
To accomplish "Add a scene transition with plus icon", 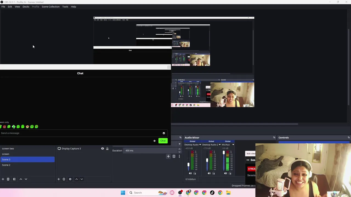I will (168, 156).
